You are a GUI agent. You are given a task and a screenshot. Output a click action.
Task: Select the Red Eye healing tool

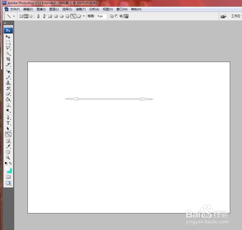(x=8, y=72)
